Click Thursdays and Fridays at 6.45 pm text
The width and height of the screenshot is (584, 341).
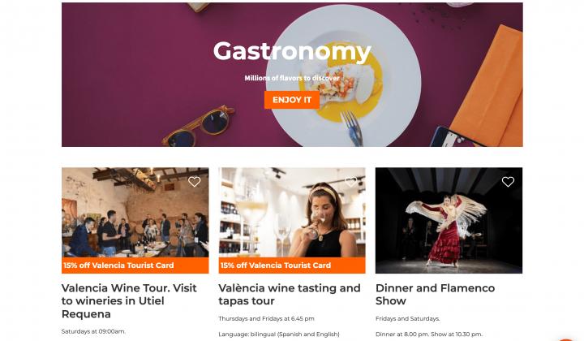(266, 318)
